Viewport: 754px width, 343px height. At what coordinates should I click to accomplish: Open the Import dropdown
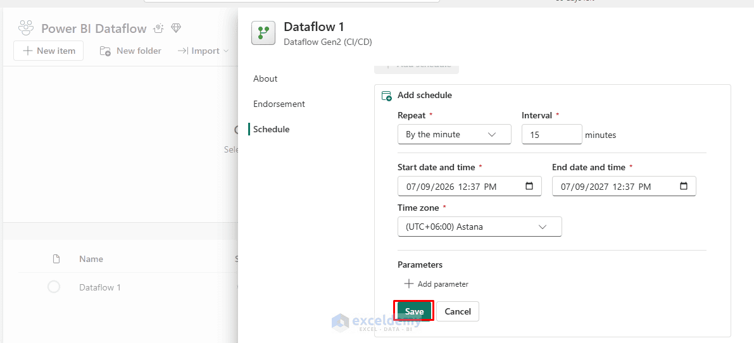click(203, 51)
